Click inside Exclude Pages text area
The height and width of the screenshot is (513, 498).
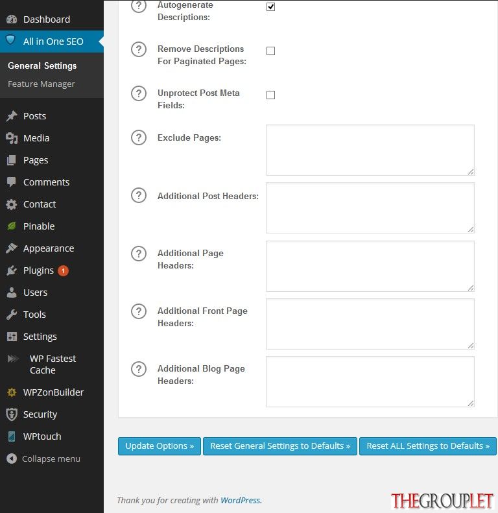click(370, 150)
